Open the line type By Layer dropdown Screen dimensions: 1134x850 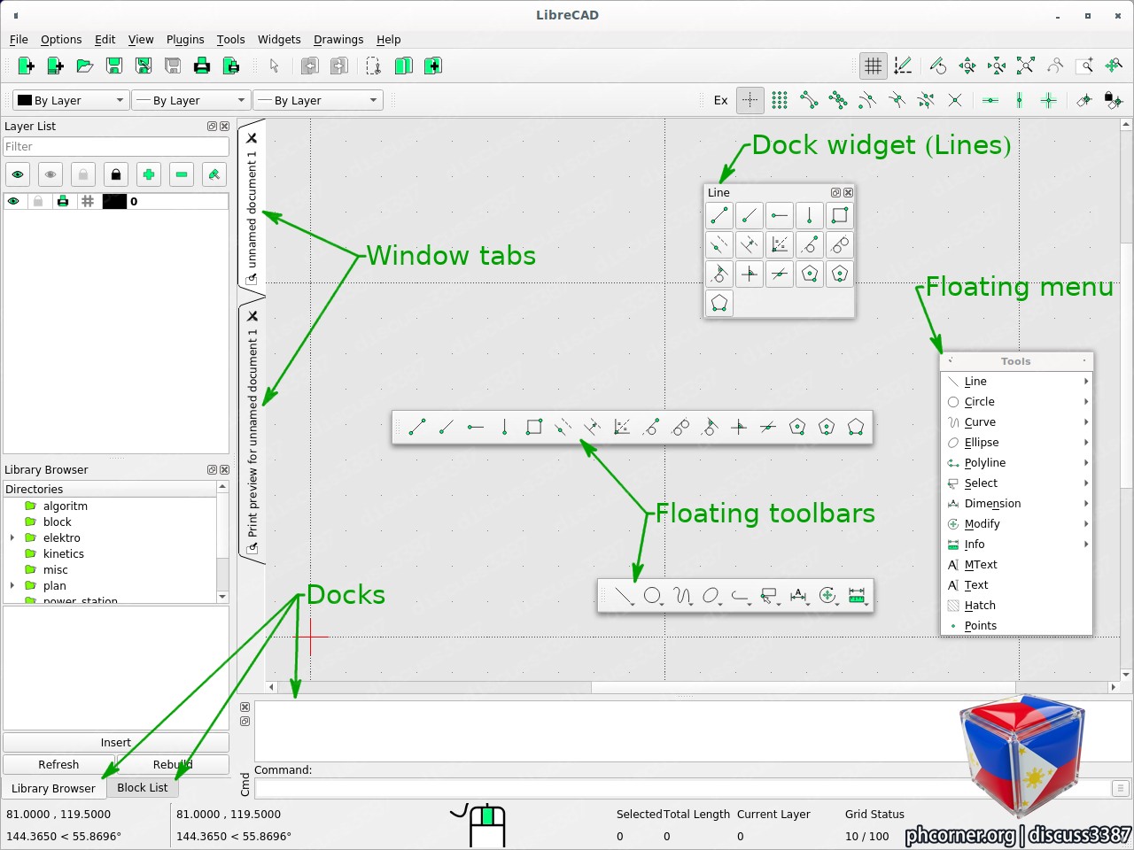click(318, 100)
